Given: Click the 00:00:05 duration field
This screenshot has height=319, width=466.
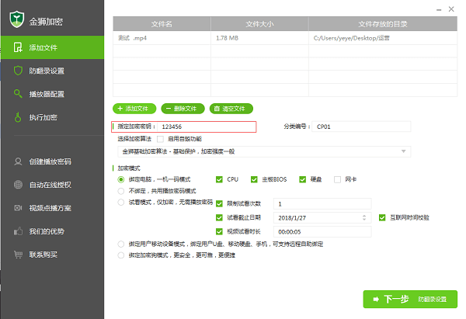Looking at the screenshot, I should click(322, 231).
